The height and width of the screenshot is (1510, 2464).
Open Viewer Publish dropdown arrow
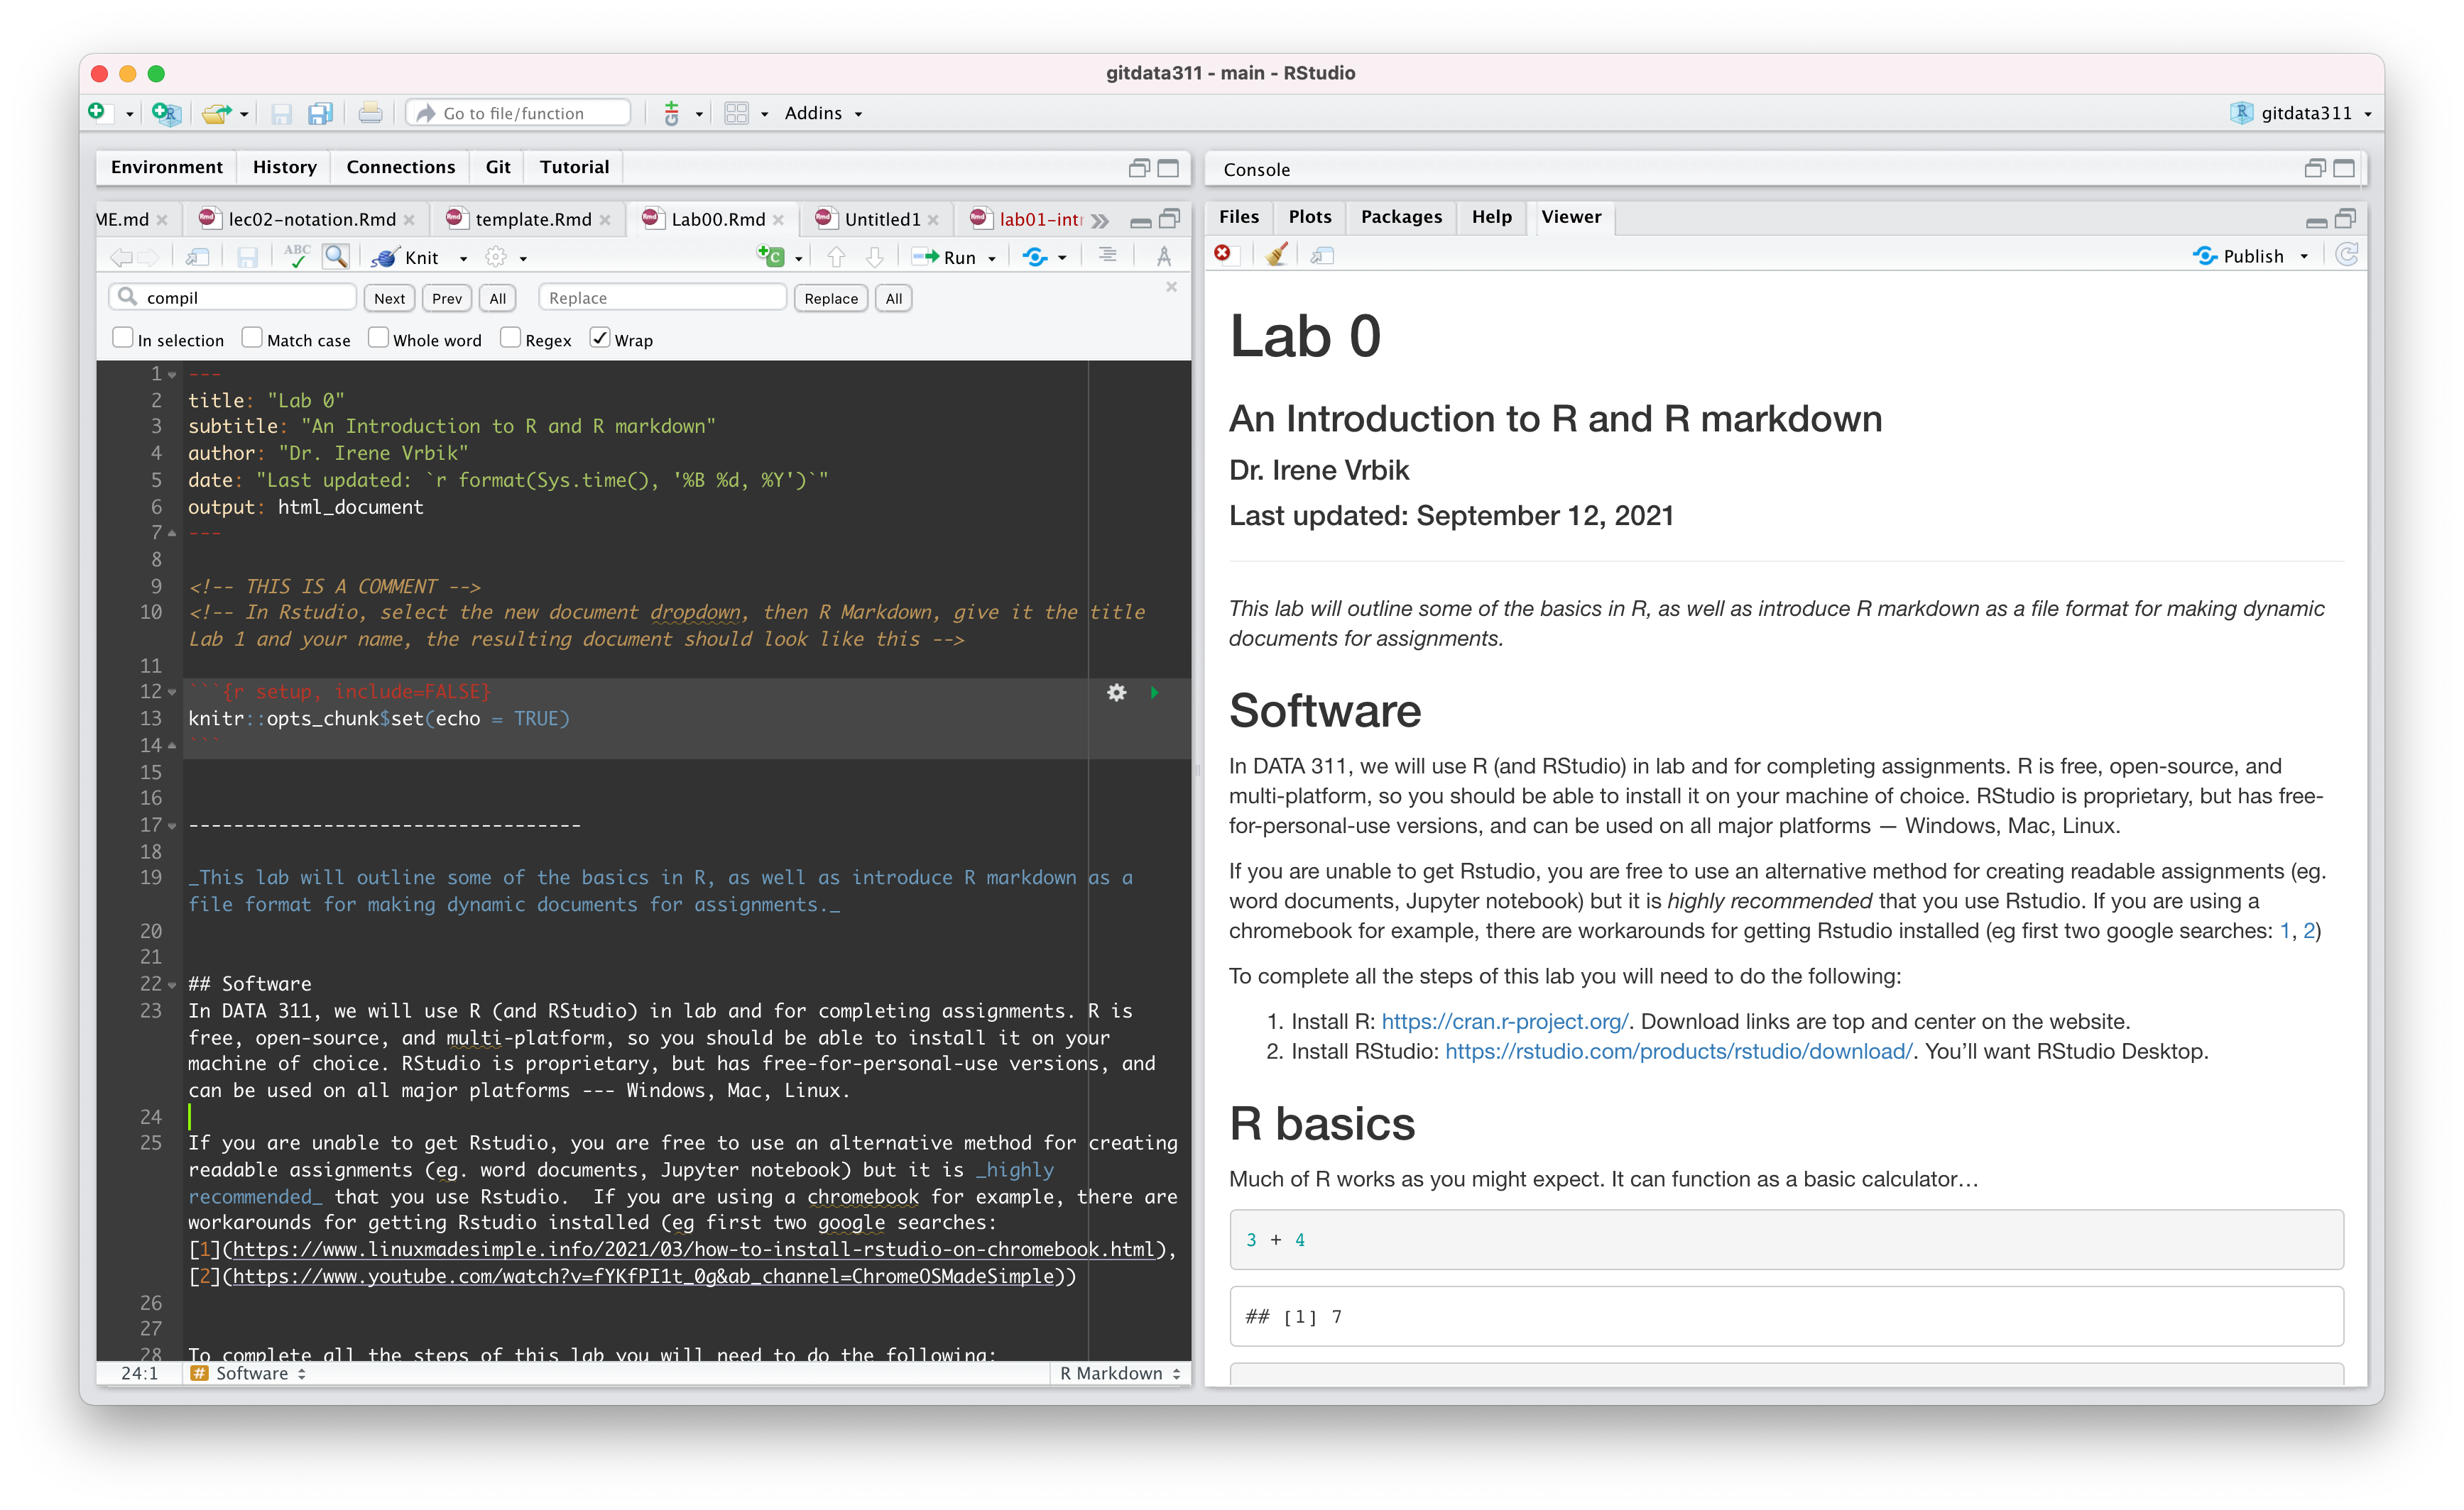pos(2304,257)
